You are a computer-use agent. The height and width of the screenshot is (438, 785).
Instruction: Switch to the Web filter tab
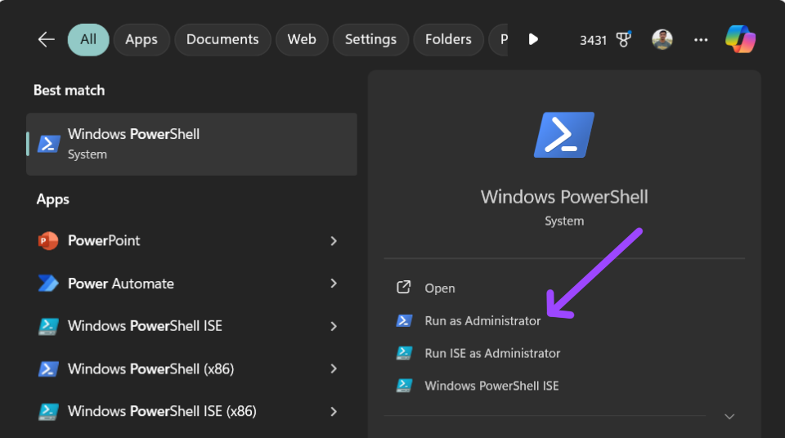[302, 39]
